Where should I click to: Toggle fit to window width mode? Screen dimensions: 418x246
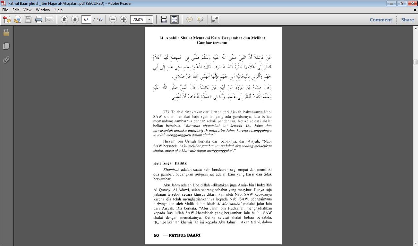[164, 20]
